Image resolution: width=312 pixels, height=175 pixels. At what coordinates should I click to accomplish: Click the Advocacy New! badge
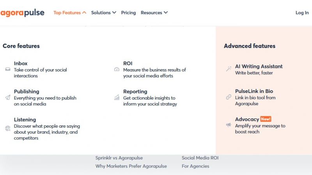click(266, 119)
